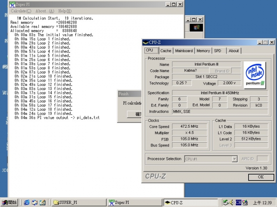Click the Windows logo thumbnail in background window
The width and height of the screenshot is (277, 207).
coord(196,28)
